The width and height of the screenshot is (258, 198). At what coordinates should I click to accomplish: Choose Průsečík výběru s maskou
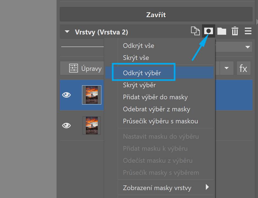[x=160, y=121]
